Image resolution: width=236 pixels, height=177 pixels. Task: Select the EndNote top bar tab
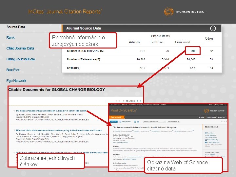pyautogui.click(x=164, y=105)
